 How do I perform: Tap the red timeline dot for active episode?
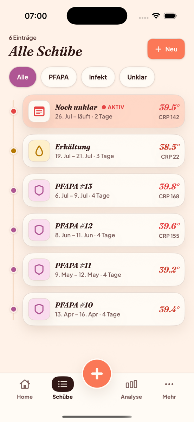tap(14, 111)
